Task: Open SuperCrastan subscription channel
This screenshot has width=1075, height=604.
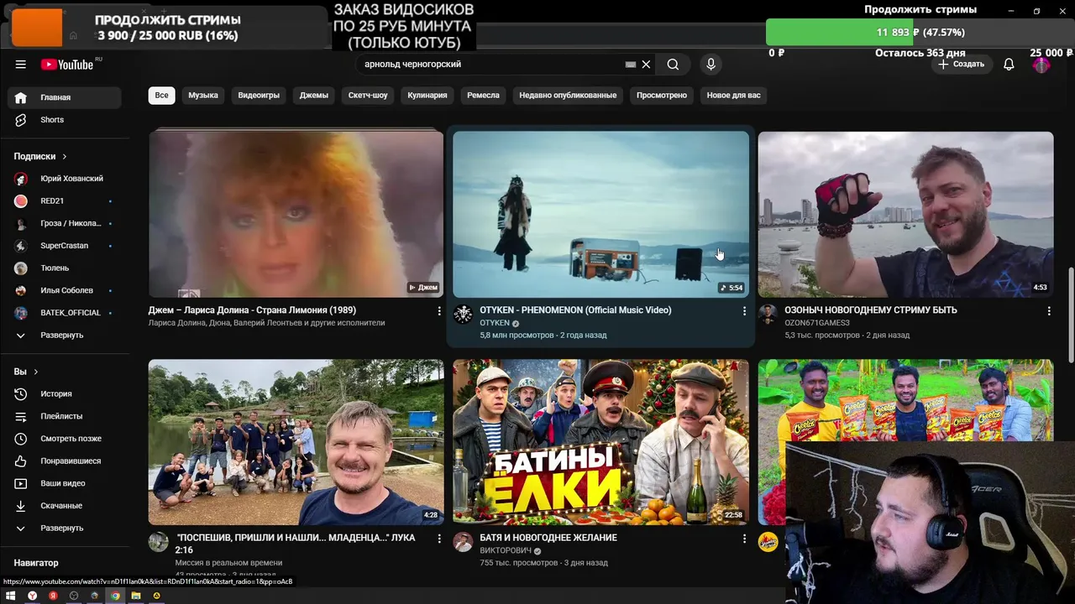Action: click(65, 246)
